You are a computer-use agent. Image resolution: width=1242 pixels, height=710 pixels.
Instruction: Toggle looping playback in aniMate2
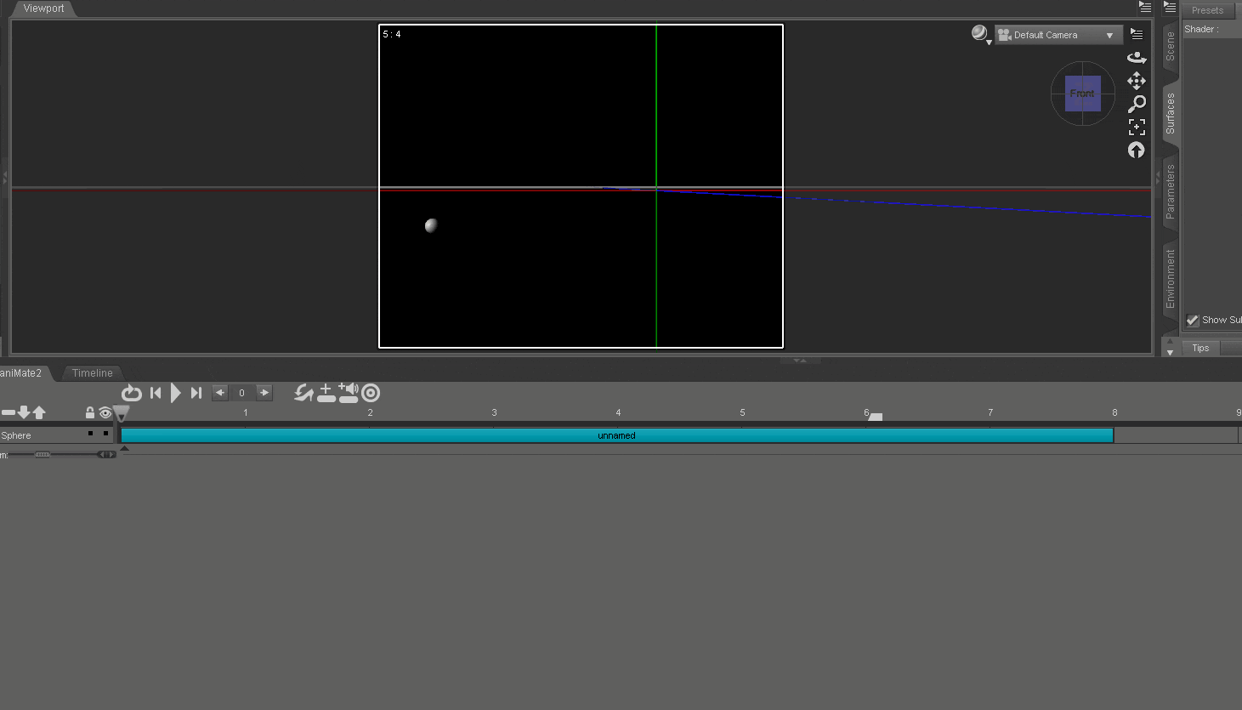pos(132,393)
